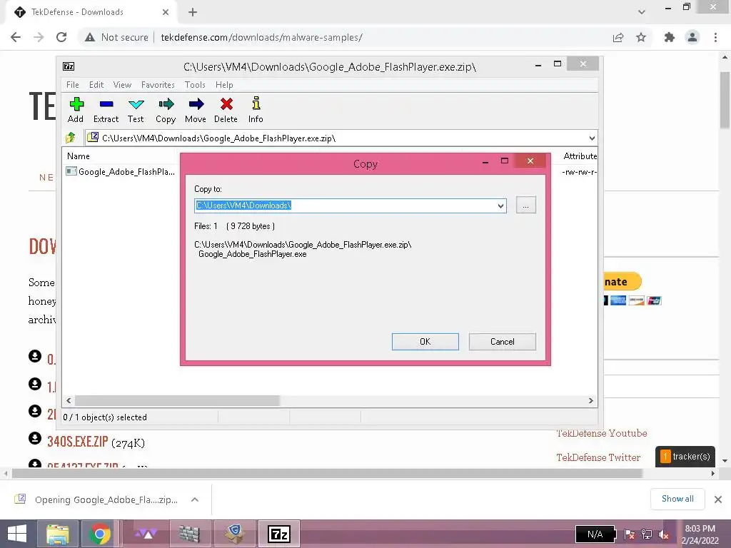Open the Chrome tab search chevron

(x=642, y=12)
